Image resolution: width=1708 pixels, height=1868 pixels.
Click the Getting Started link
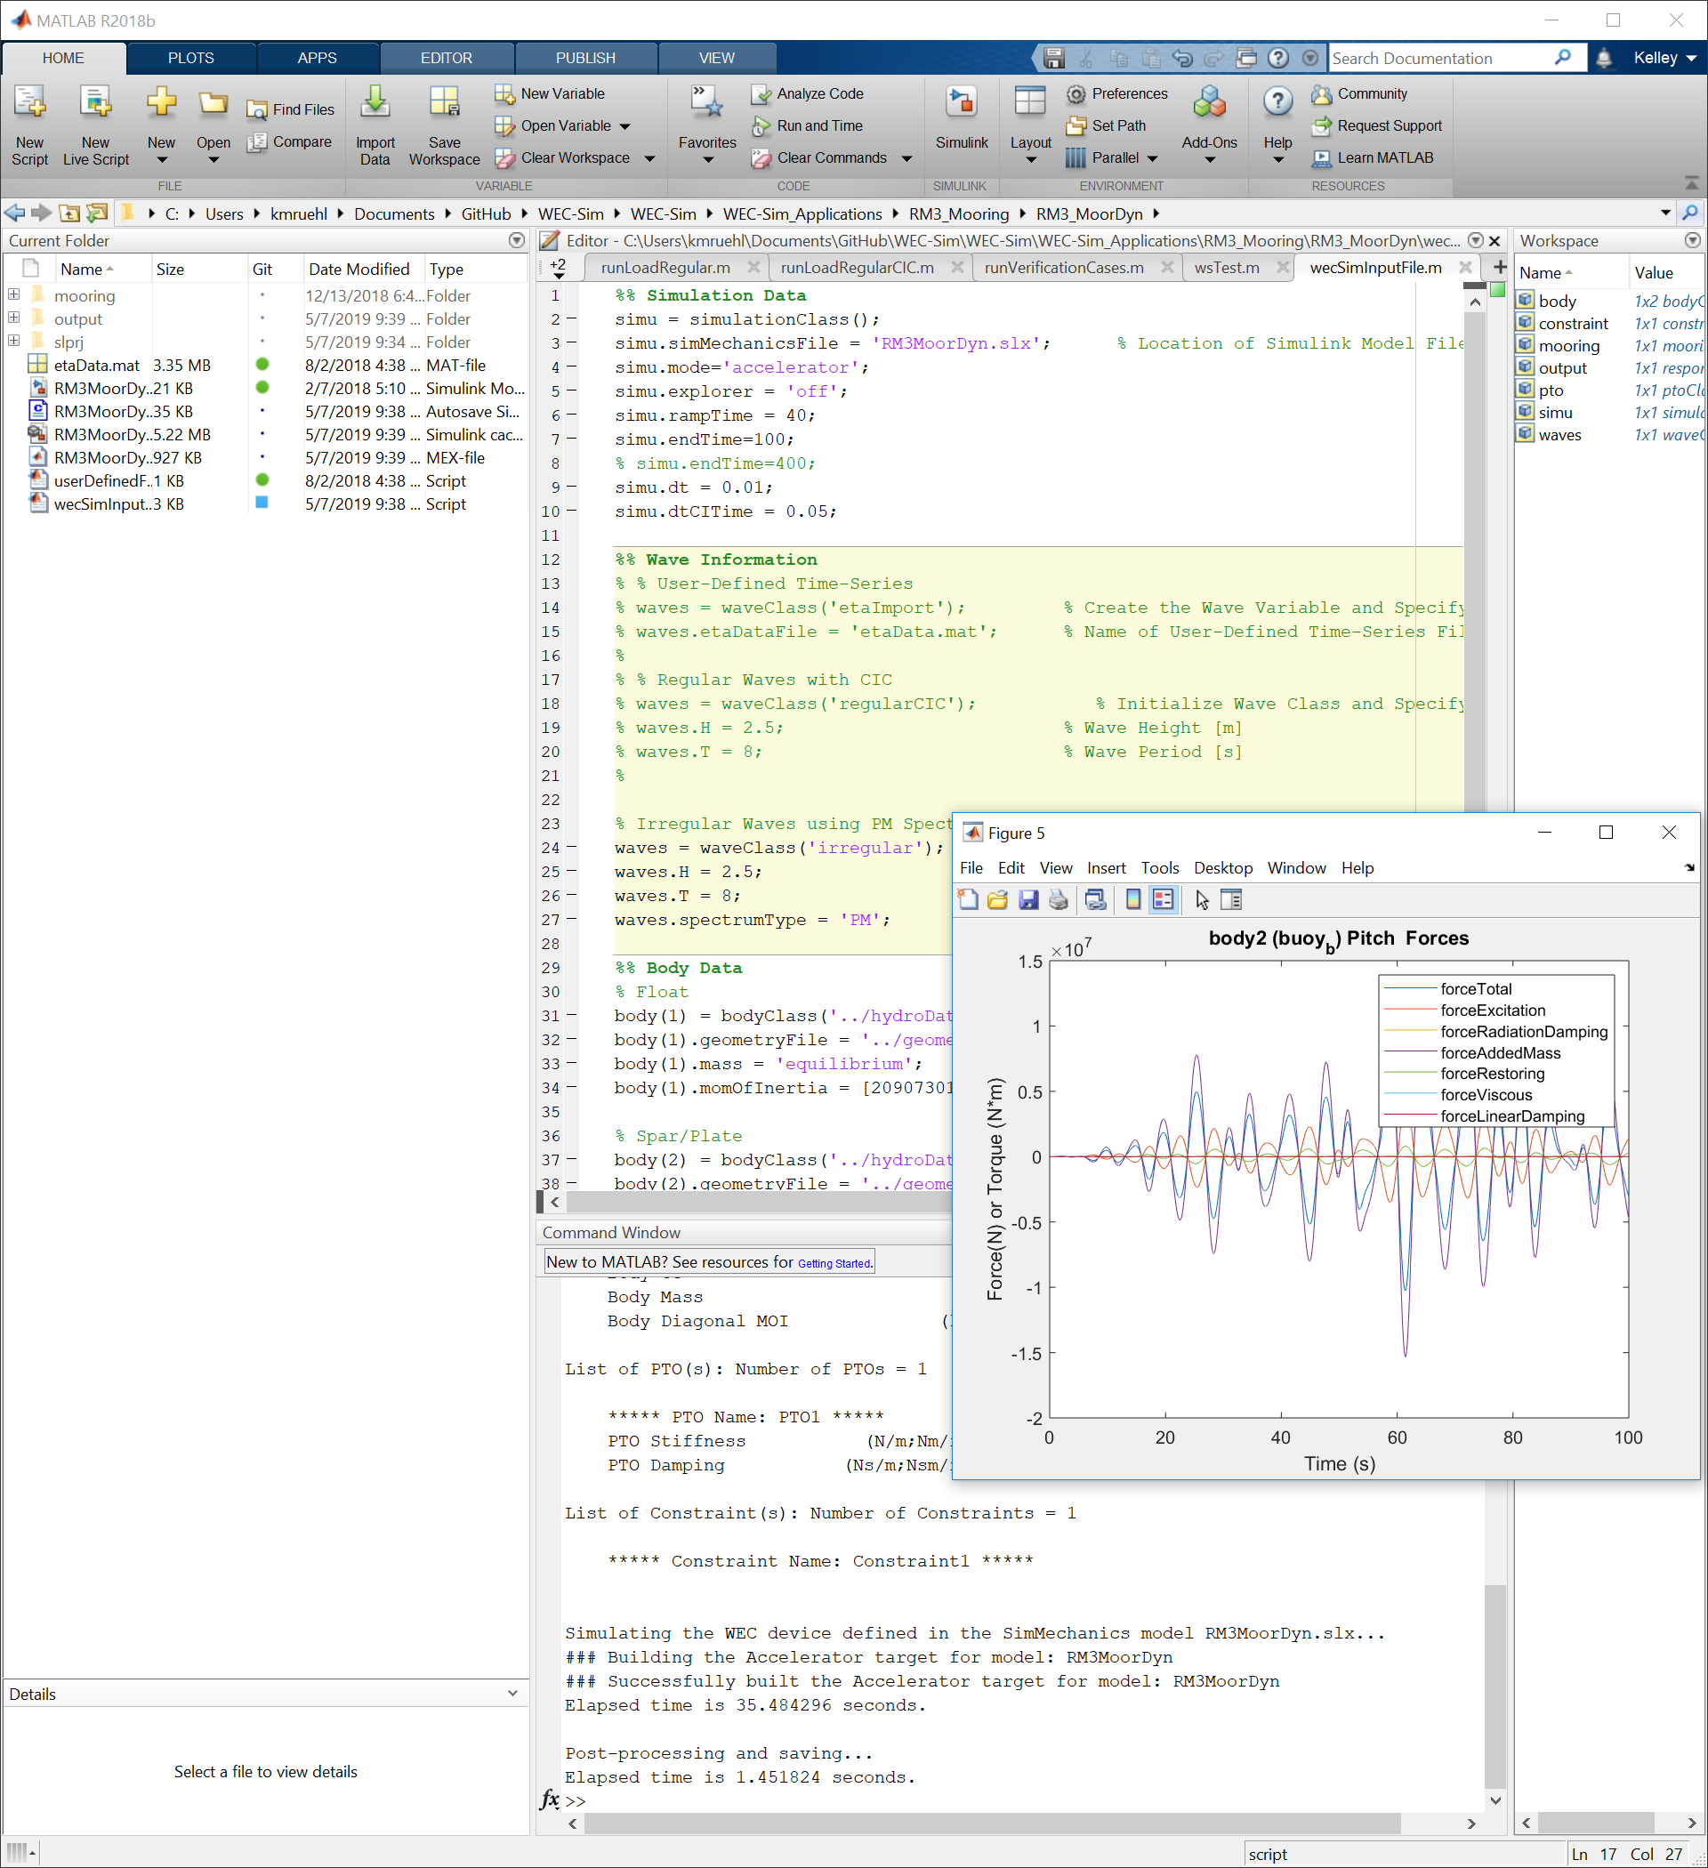(834, 1263)
